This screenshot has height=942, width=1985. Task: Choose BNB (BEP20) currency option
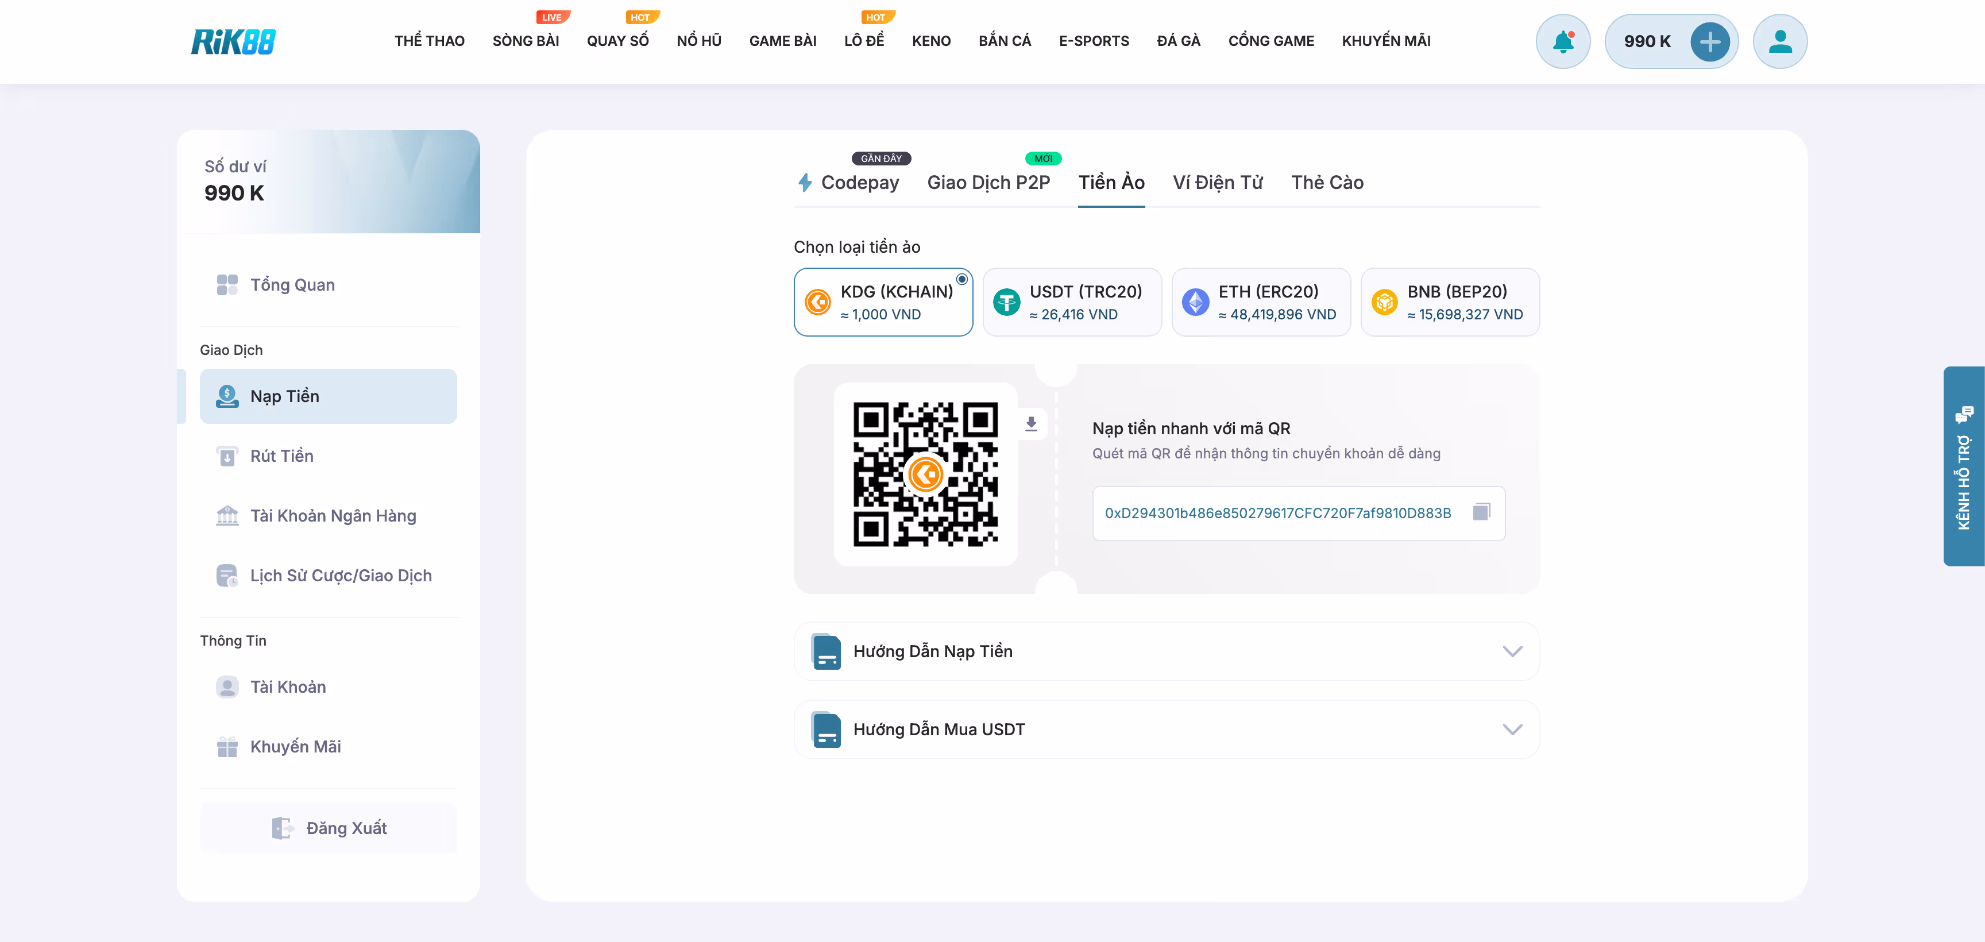(x=1450, y=302)
